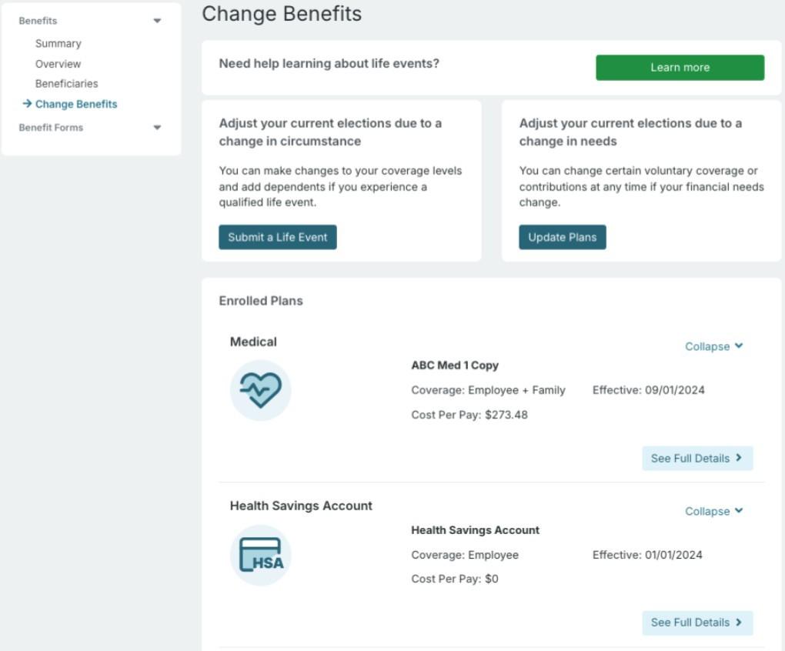This screenshot has width=785, height=651.
Task: Click the Update Plans button
Action: pos(562,237)
